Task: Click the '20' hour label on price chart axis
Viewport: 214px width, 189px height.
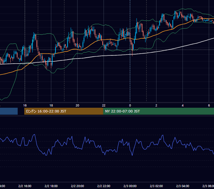Action: click(x=77, y=106)
